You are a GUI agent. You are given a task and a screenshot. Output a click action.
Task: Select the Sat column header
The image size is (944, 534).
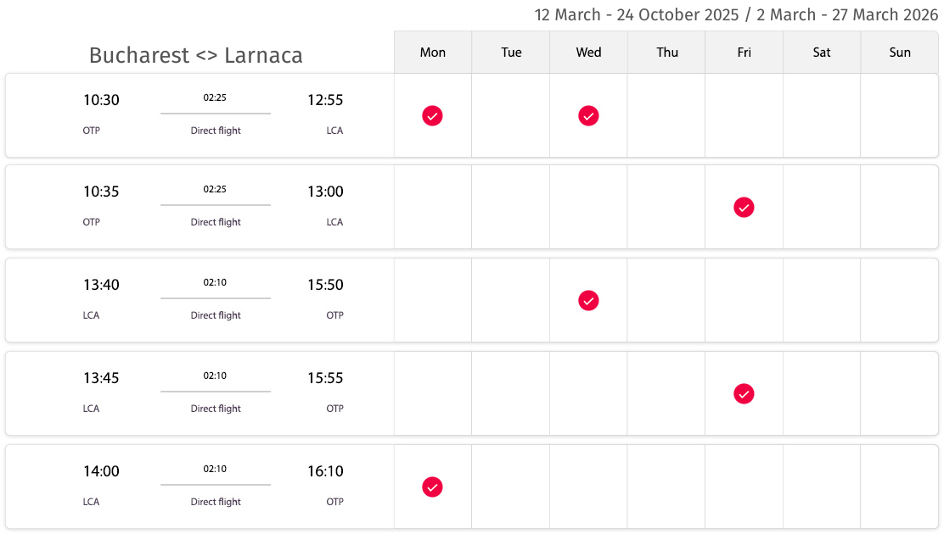pyautogui.click(x=822, y=53)
